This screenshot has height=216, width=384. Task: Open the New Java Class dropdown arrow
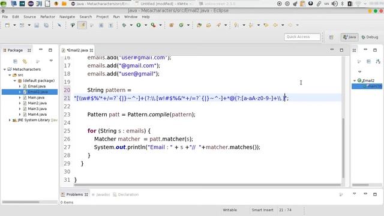point(188,25)
